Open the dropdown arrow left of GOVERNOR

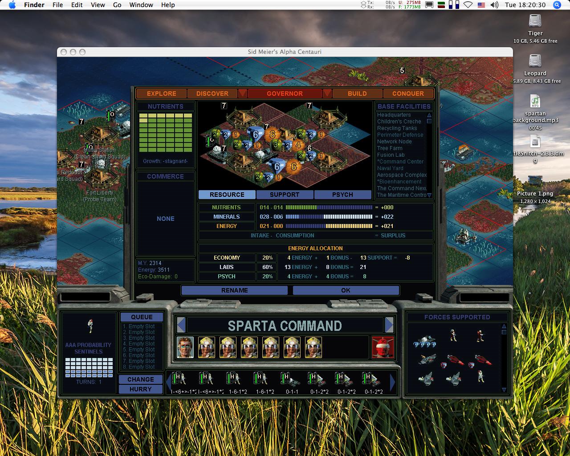point(242,94)
